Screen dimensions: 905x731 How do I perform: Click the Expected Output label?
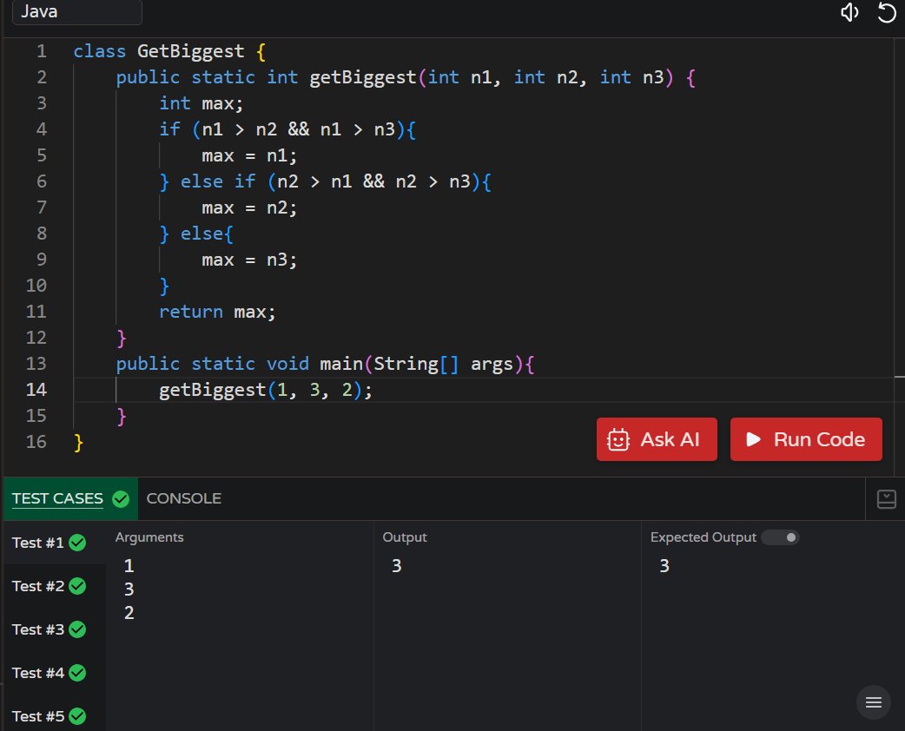(x=703, y=537)
